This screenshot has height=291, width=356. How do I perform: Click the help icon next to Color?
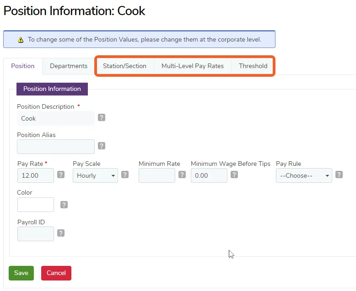[x=64, y=205]
